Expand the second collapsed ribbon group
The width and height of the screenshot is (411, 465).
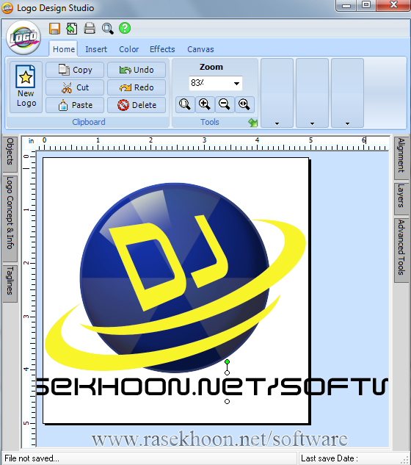pos(312,93)
